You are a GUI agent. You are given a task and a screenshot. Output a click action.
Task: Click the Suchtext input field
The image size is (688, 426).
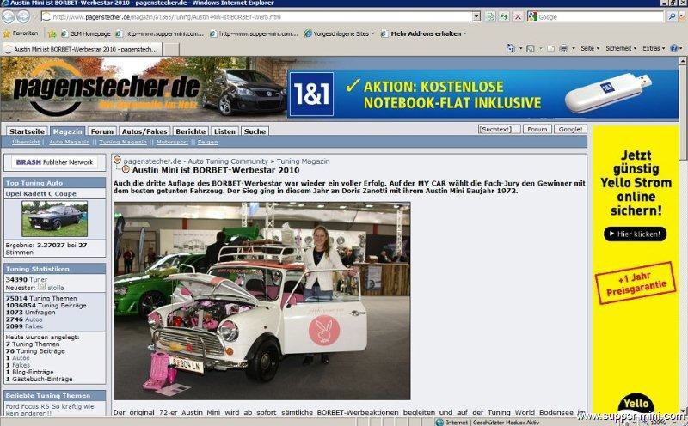pyautogui.click(x=500, y=130)
